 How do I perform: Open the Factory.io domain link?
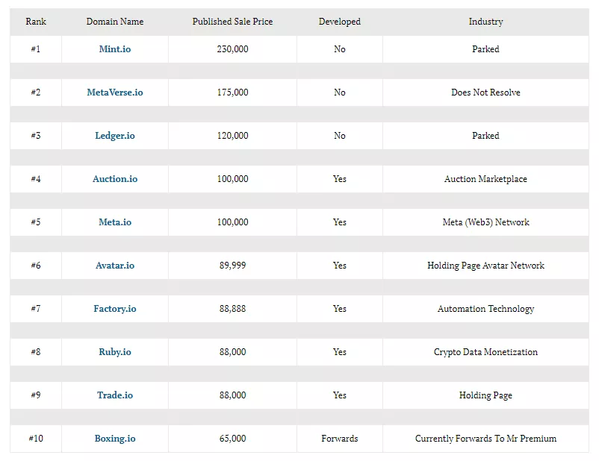(115, 309)
